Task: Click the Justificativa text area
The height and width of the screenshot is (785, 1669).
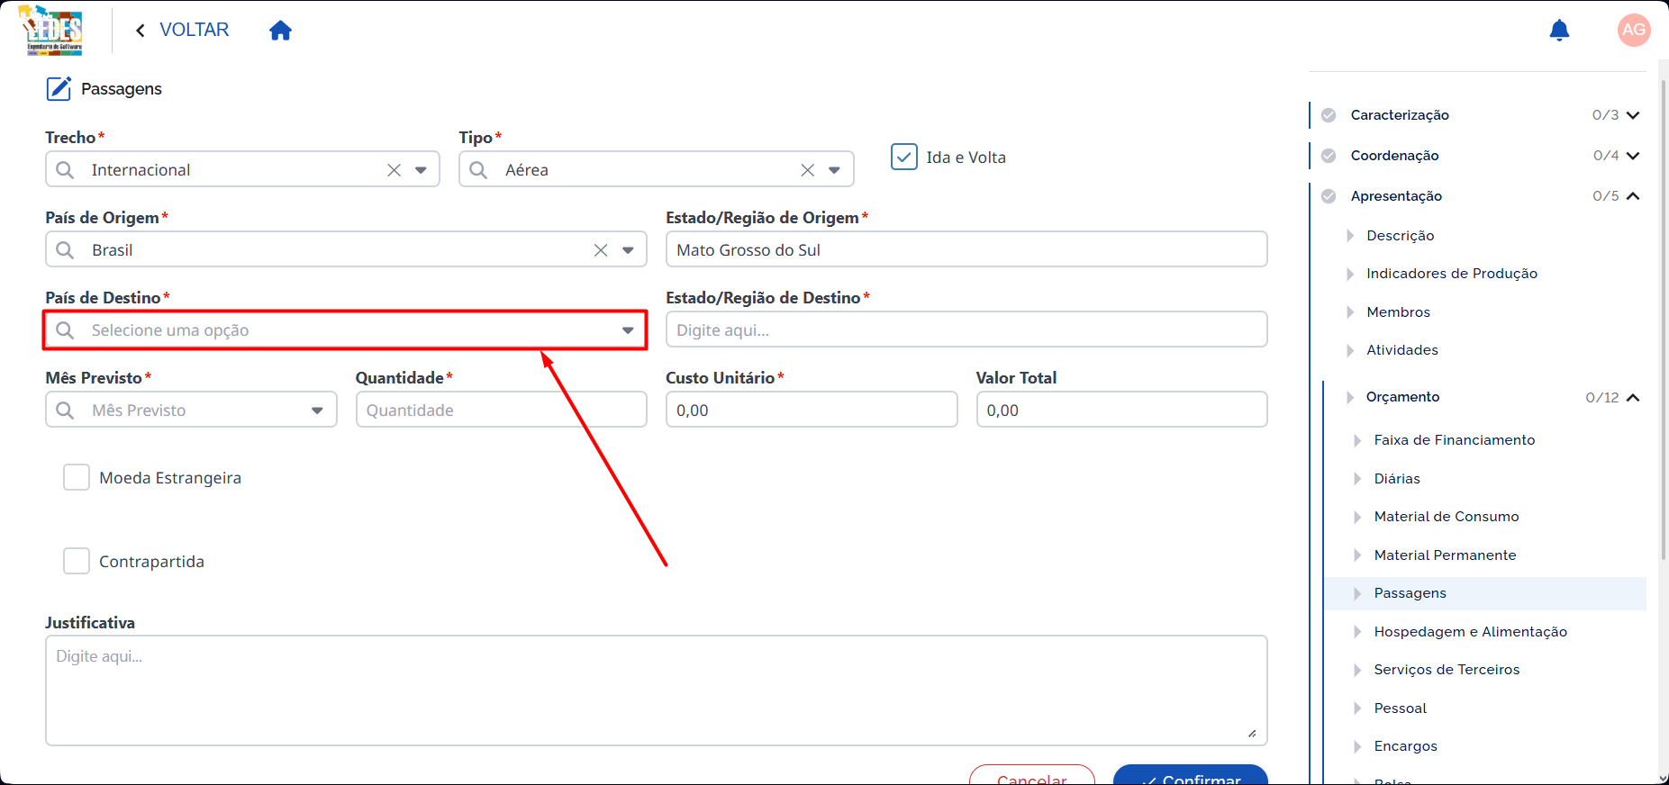Action: click(657, 690)
